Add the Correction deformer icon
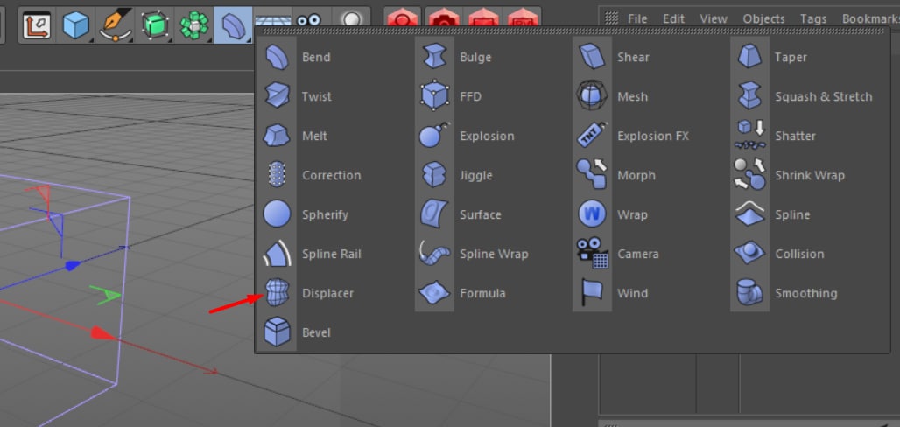900x427 pixels. pos(278,174)
